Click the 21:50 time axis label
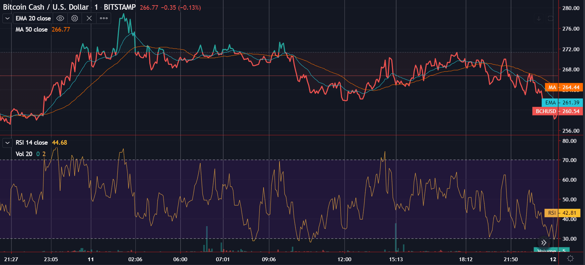The height and width of the screenshot is (265, 585). (x=511, y=259)
